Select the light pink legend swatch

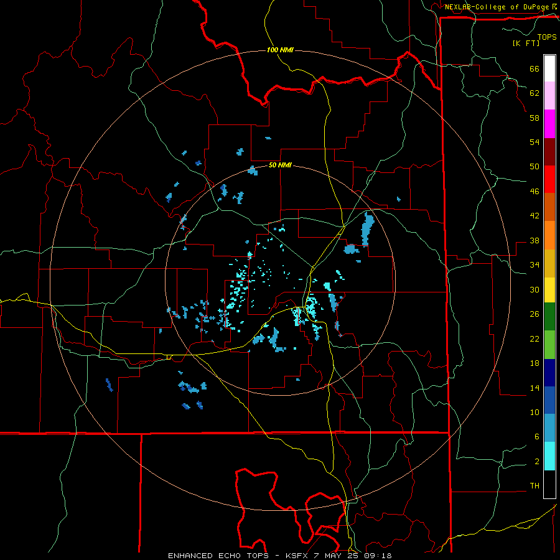(x=549, y=95)
